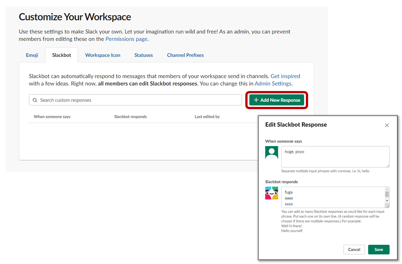Click the Search custom responses field
This screenshot has height=264, width=402.
point(114,100)
